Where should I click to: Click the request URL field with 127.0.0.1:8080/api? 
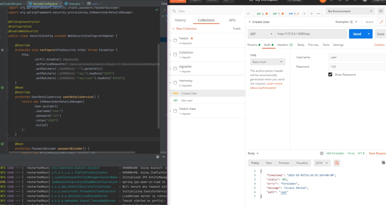[311, 34]
